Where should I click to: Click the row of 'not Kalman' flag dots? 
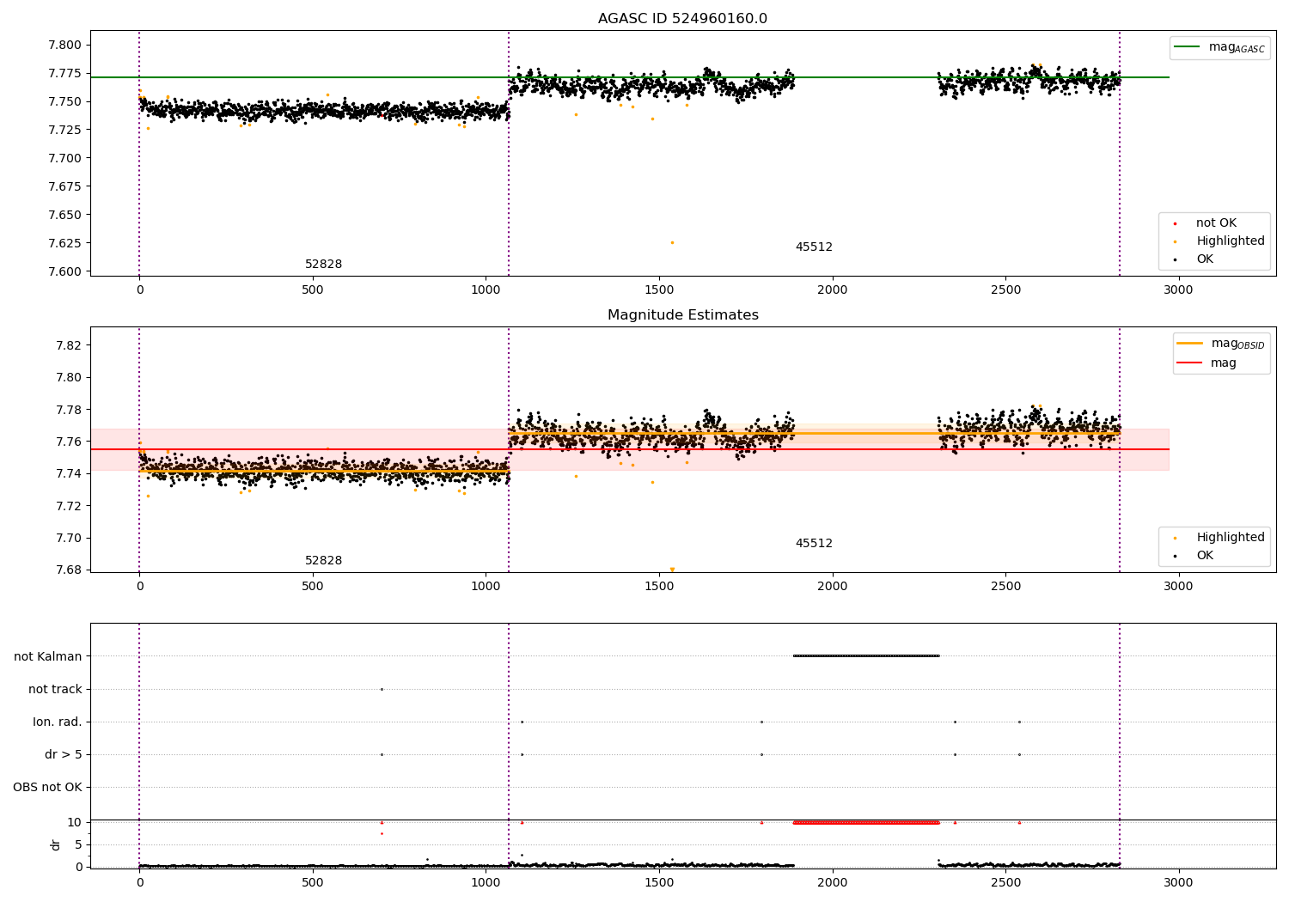click(866, 656)
